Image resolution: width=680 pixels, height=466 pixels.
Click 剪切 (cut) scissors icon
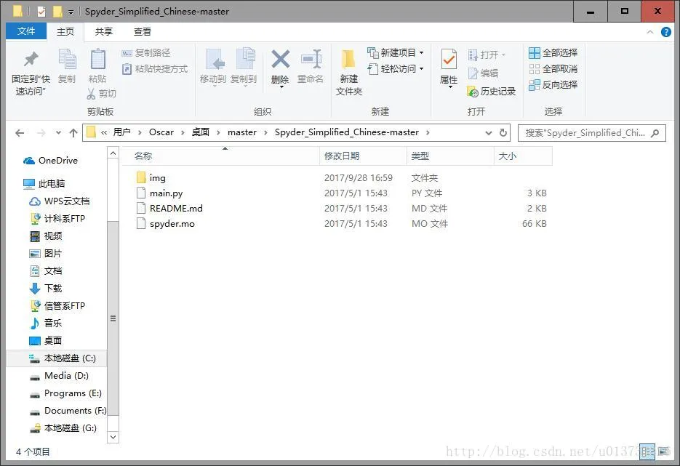102,94
